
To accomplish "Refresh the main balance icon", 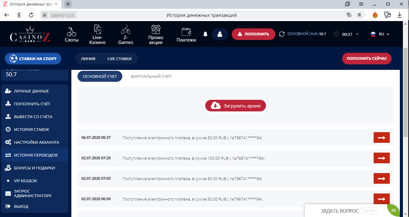I will point(282,34).
